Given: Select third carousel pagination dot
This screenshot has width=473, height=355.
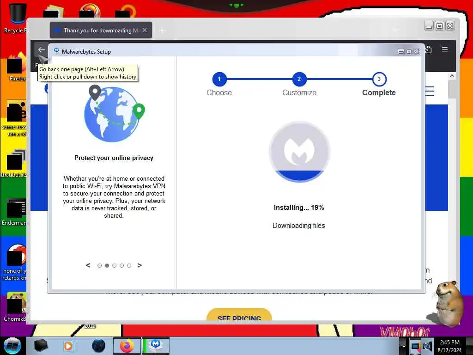Looking at the screenshot, I should [x=115, y=266].
